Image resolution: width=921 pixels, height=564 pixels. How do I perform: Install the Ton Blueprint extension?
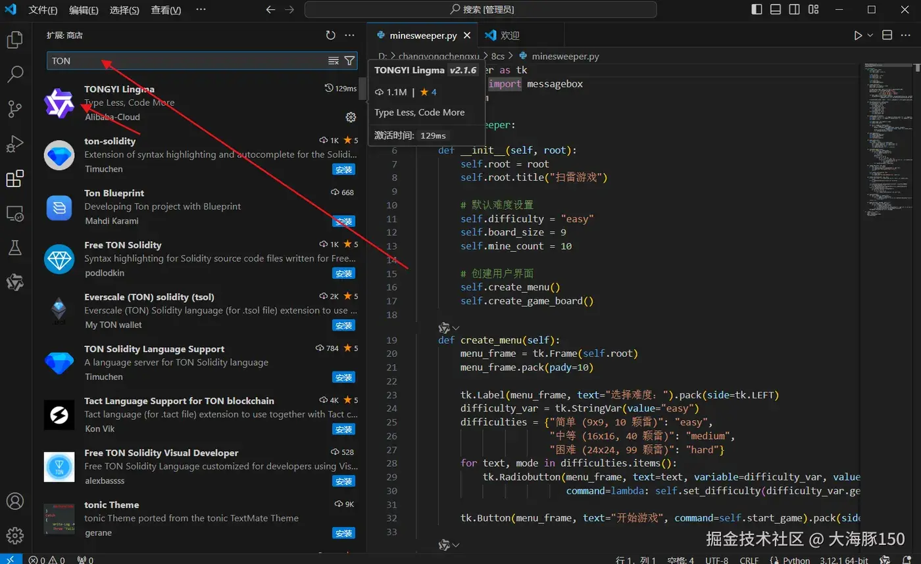[x=343, y=221]
